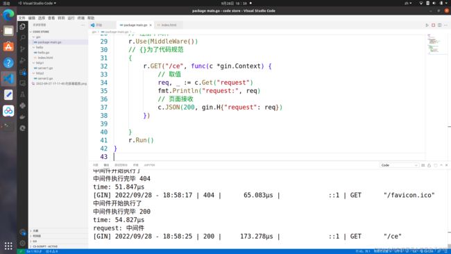
Task: Open editor More Actions ellipsis
Action: pos(445,25)
